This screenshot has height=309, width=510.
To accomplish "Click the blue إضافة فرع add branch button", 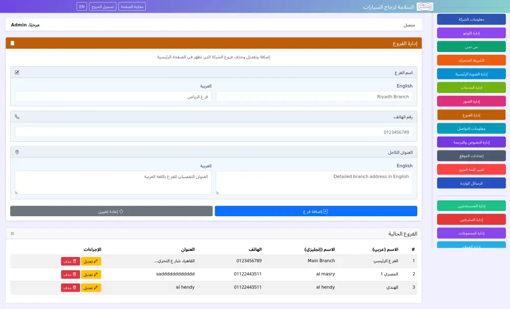I will click(x=316, y=211).
